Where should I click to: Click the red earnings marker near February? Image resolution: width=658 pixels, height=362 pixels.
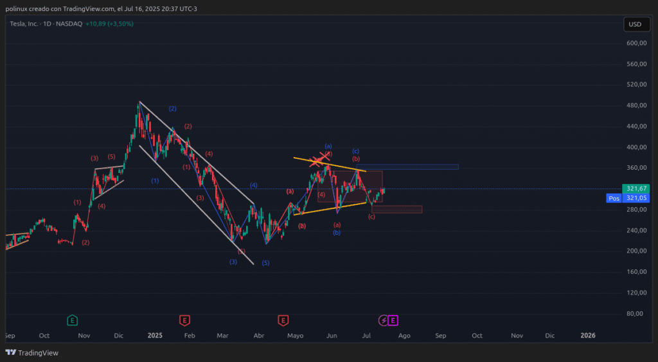coord(184,320)
